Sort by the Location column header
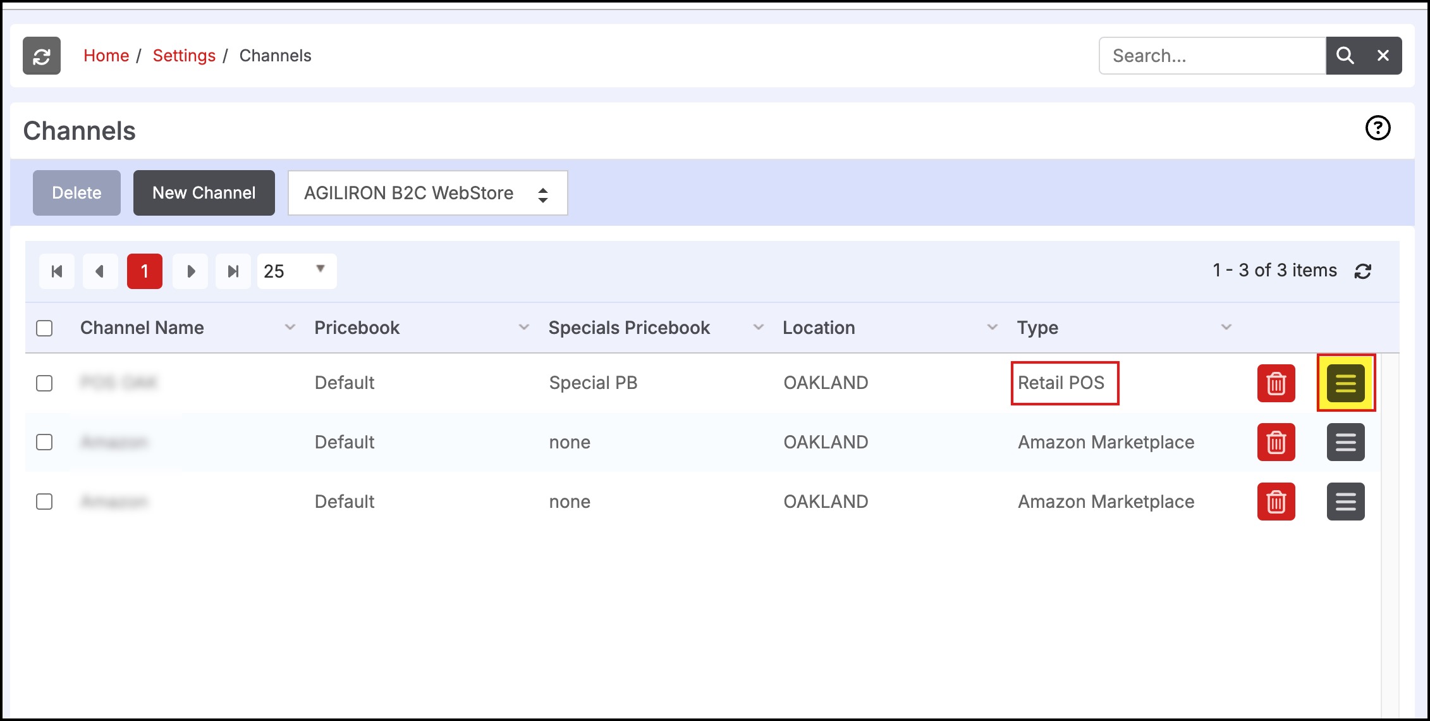Image resolution: width=1430 pixels, height=721 pixels. pyautogui.click(x=819, y=328)
